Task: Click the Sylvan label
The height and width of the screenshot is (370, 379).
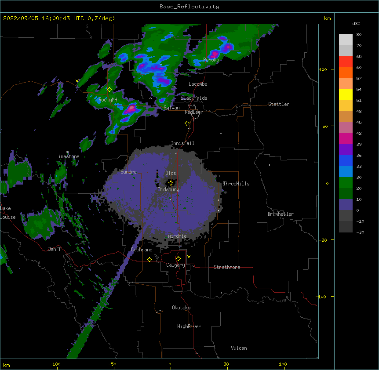Action: pyautogui.click(x=171, y=108)
